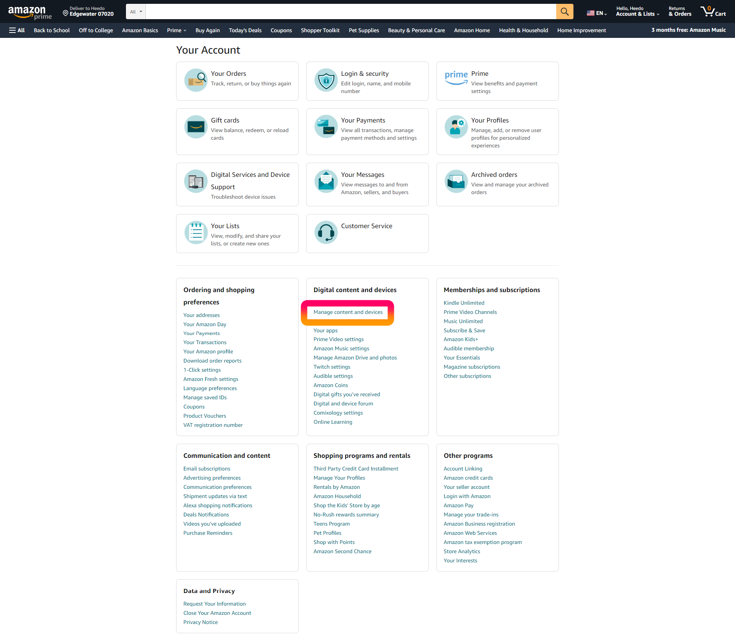Open the All hamburger menu

pyautogui.click(x=17, y=30)
